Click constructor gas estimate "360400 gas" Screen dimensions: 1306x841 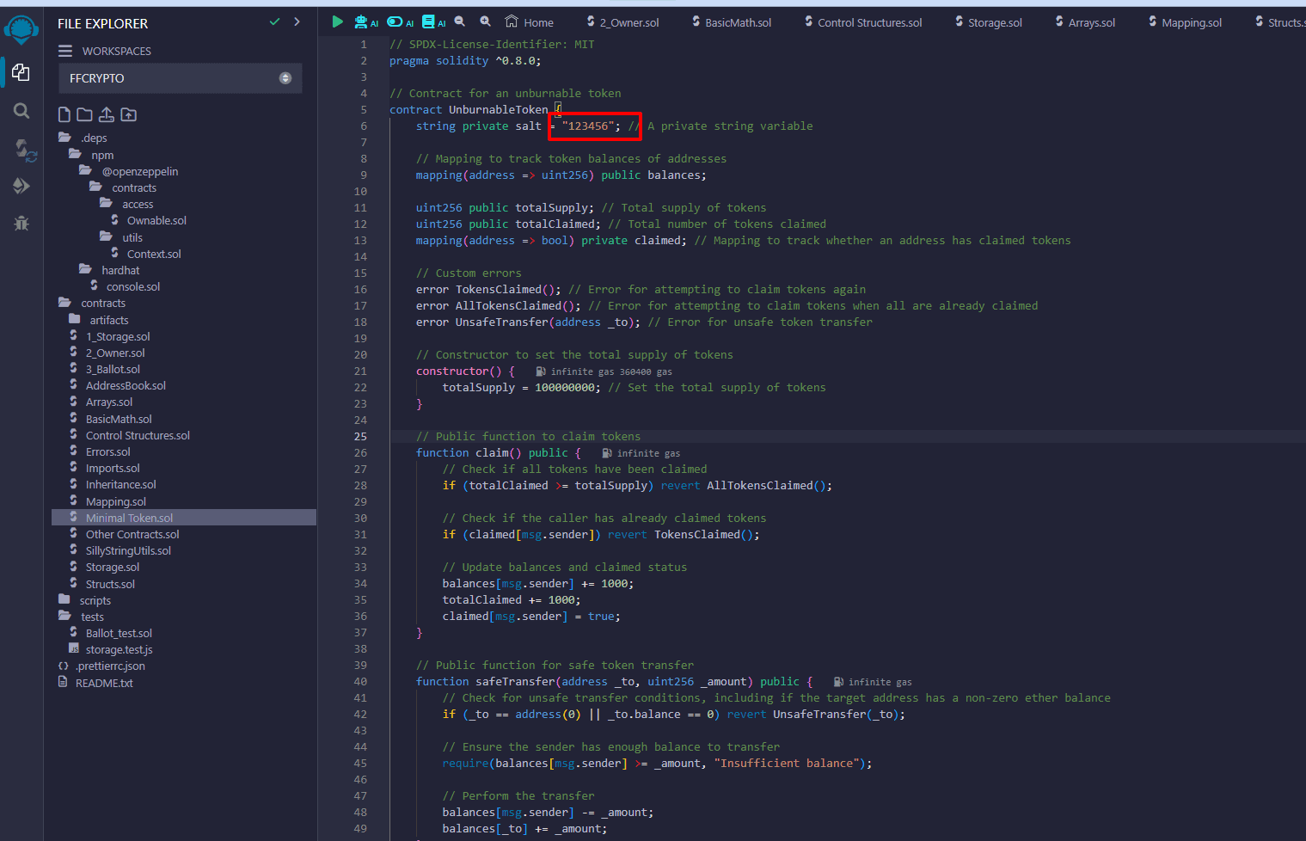(646, 371)
